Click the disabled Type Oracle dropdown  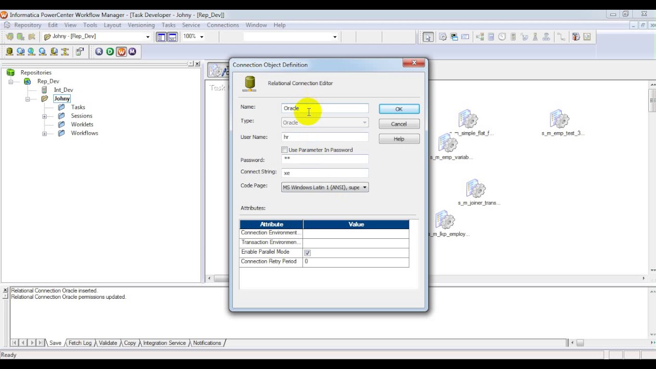point(325,122)
